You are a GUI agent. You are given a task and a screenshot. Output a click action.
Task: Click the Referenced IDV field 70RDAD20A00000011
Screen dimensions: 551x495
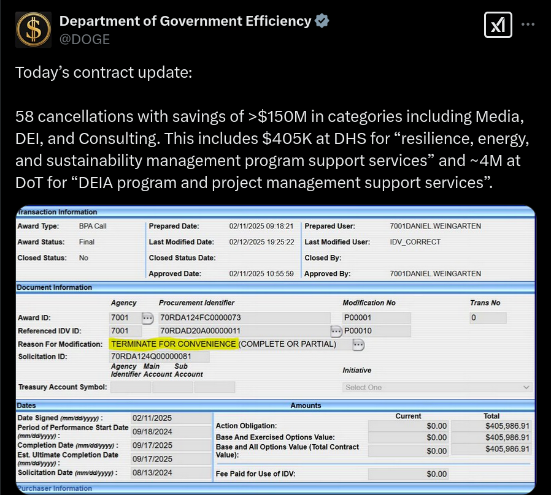[x=244, y=331]
